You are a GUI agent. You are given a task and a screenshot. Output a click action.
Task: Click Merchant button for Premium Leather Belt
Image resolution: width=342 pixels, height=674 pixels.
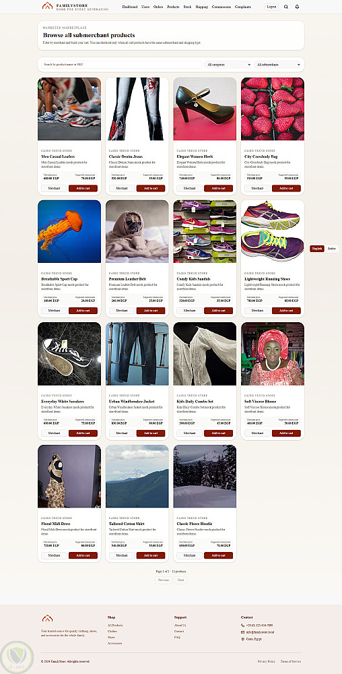122,311
